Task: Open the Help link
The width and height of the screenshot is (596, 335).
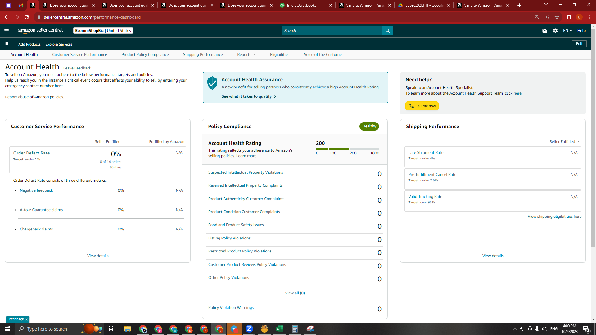Action: point(581,30)
